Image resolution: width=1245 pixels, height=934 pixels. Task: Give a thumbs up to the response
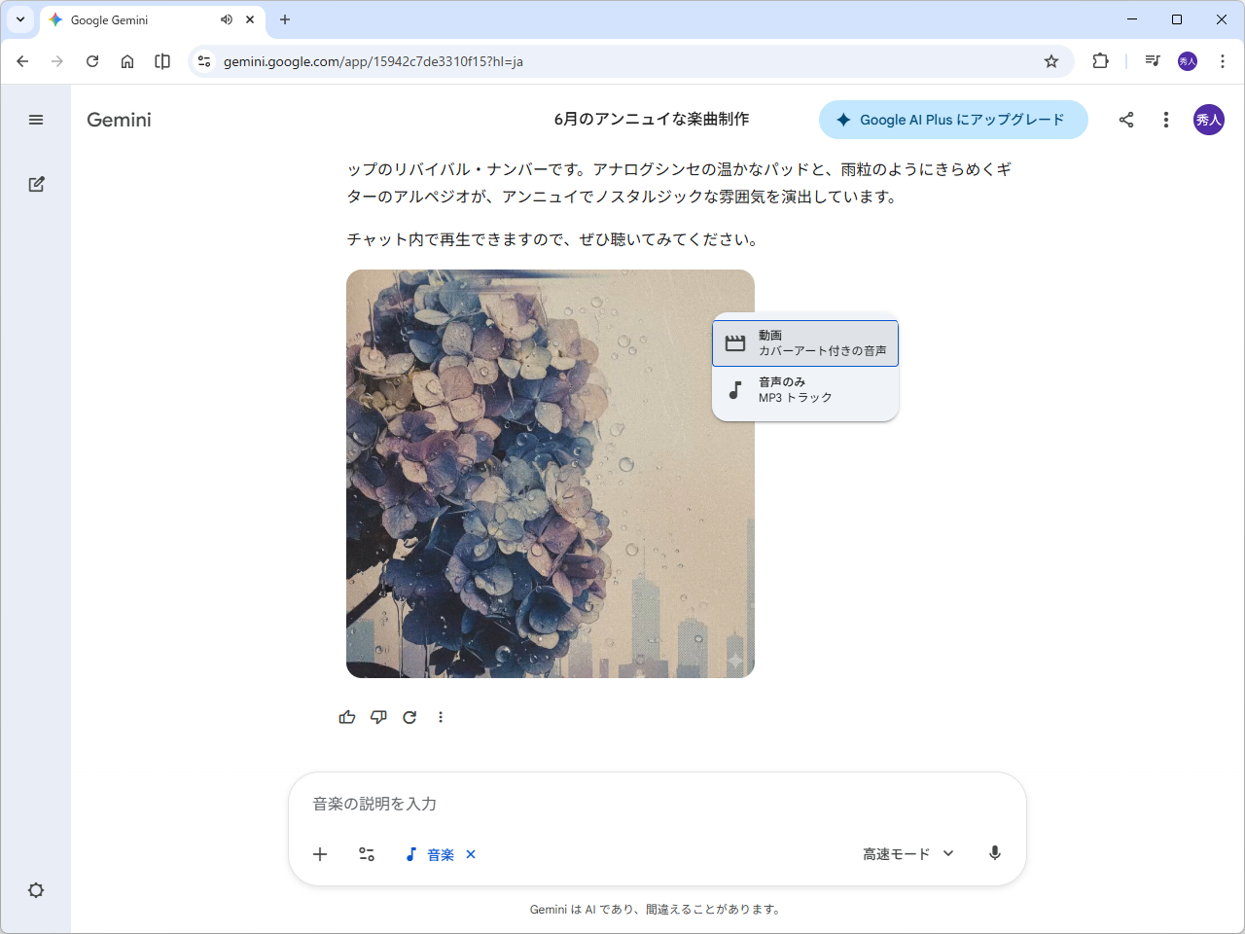(x=347, y=717)
